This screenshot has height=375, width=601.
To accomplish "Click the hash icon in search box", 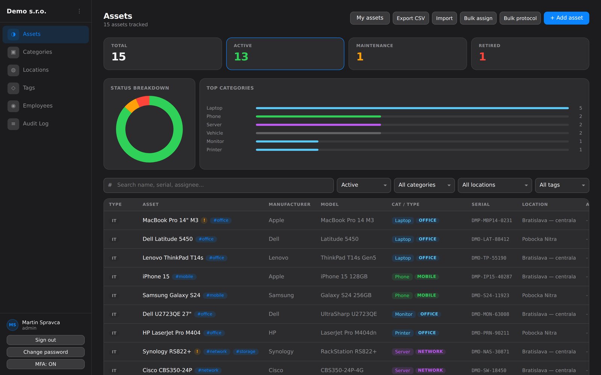I will [110, 185].
